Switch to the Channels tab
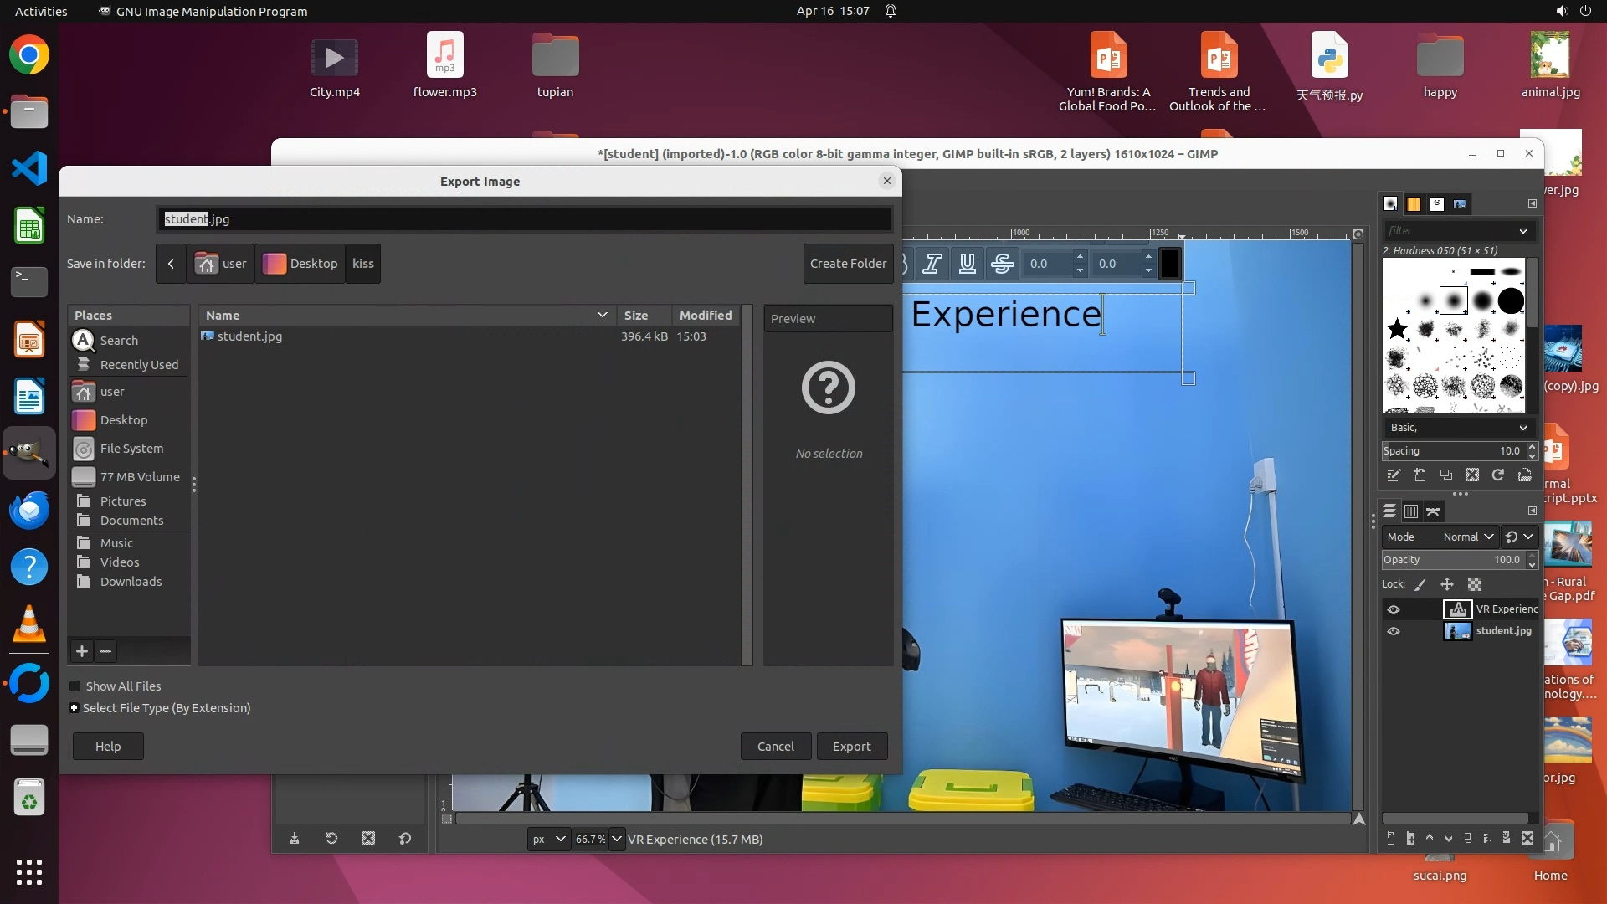 tap(1411, 511)
